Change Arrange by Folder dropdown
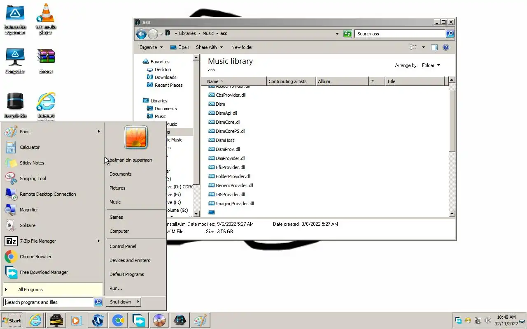The height and width of the screenshot is (329, 527). [x=431, y=65]
